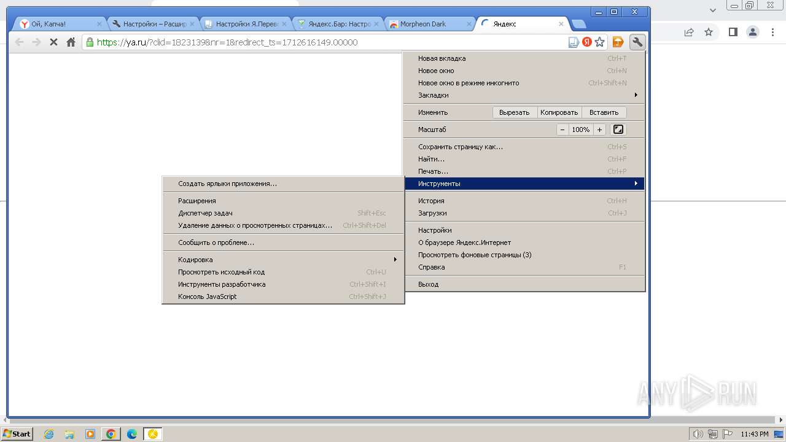Open Настройки from the menu
786x442 pixels.
coord(524,230)
